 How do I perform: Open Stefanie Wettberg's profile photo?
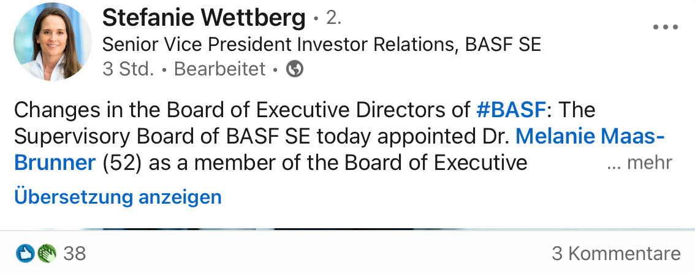[x=51, y=42]
